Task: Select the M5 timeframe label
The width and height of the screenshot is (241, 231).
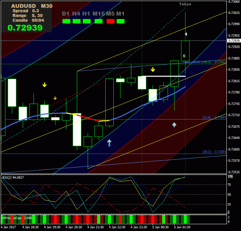Action: (110, 14)
